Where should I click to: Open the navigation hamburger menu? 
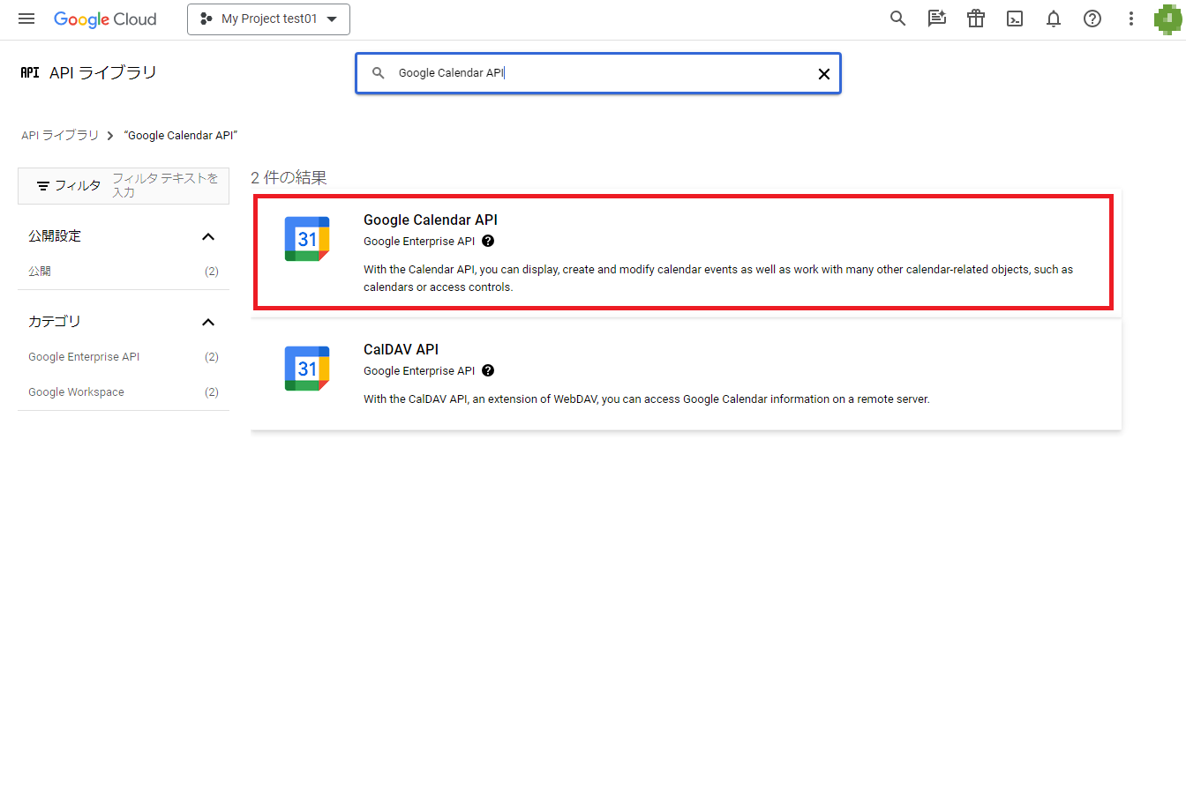pos(26,19)
